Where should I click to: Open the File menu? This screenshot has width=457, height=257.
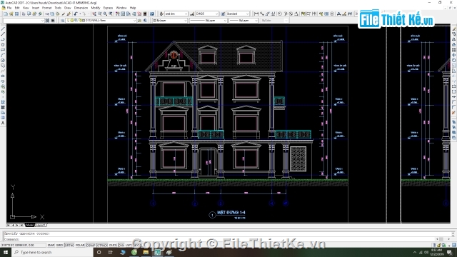(x=9, y=8)
